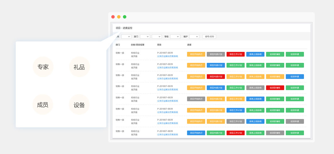
Task: Open the first row's 公关行业解决方案系统 link
Action: click(167, 56)
